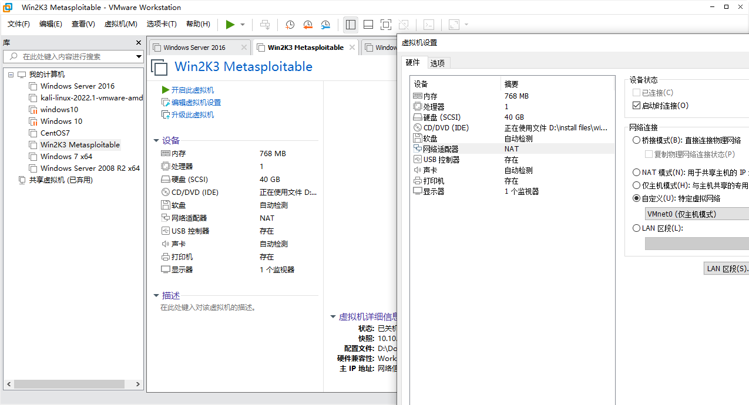The image size is (749, 405).
Task: Click CD/DVD (IDE) icon in main device list
Action: click(x=165, y=193)
